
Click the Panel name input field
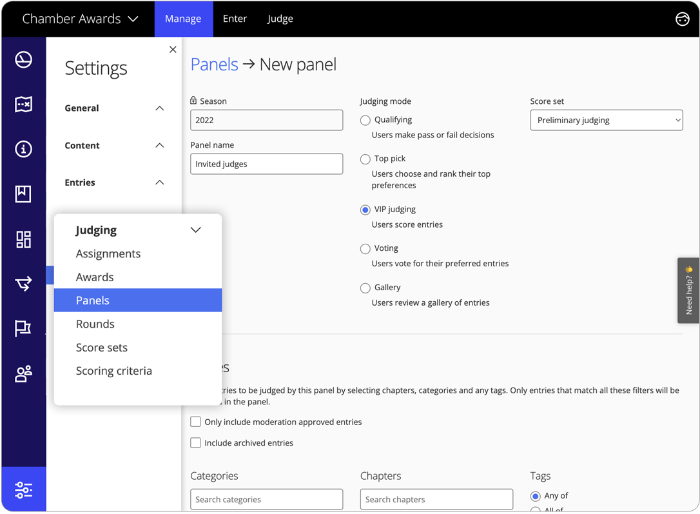266,164
